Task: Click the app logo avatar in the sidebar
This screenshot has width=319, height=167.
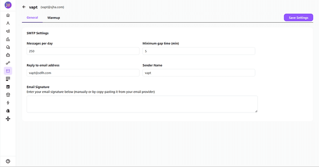Action: click(8, 5)
